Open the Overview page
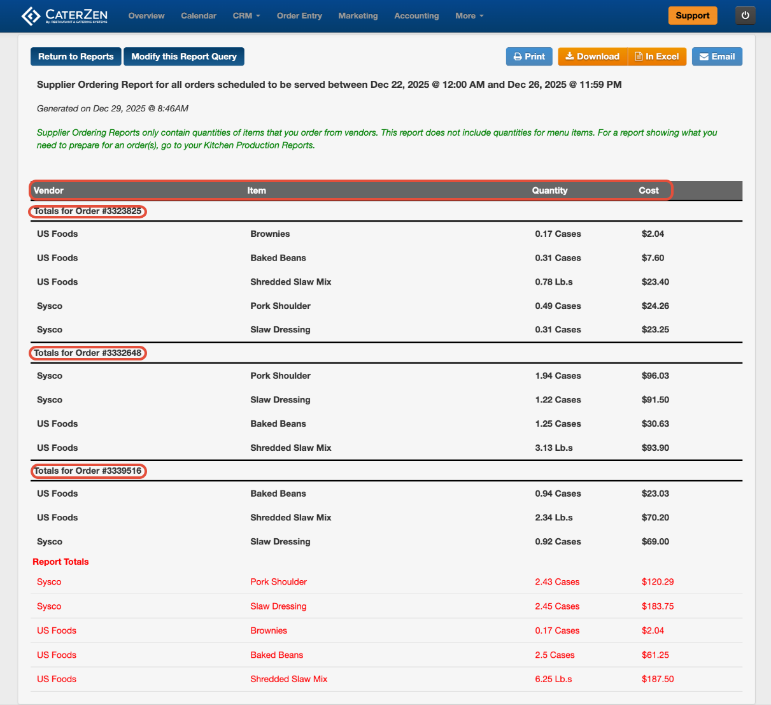 pyautogui.click(x=146, y=16)
